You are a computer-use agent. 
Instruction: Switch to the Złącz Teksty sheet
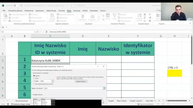coord(122,101)
